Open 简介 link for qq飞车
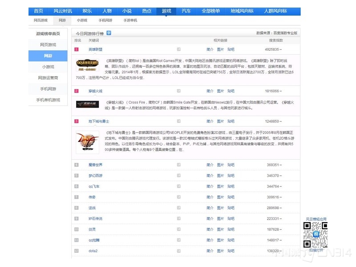 pos(210,186)
